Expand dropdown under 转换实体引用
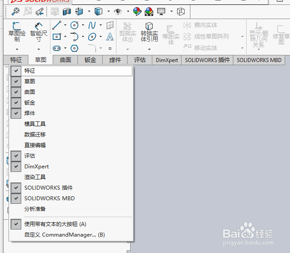This screenshot has height=253, width=290. pyautogui.click(x=149, y=50)
